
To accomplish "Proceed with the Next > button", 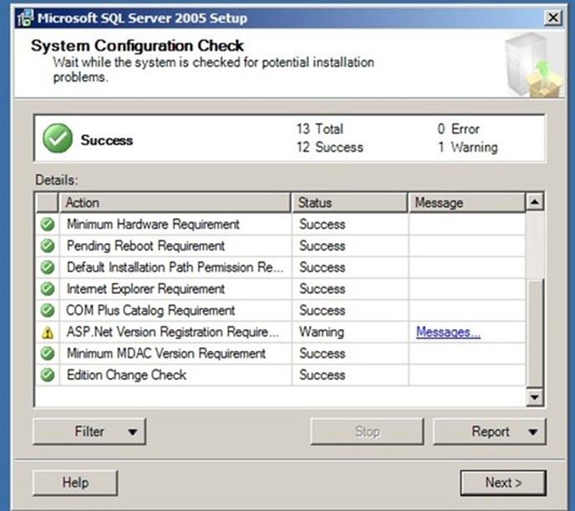I will point(503,483).
